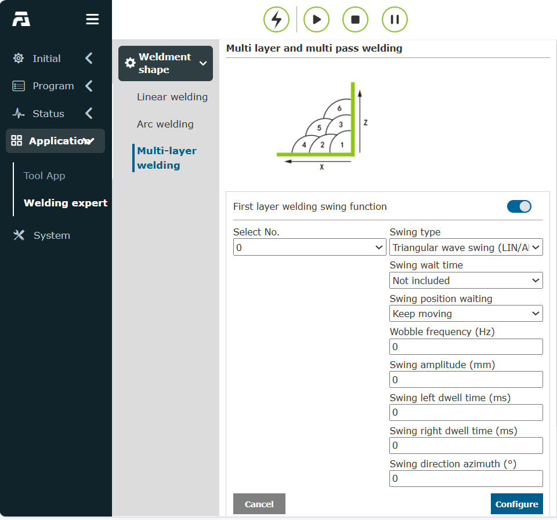Pause execution with the pause icon
The height and width of the screenshot is (520, 557).
(x=395, y=20)
